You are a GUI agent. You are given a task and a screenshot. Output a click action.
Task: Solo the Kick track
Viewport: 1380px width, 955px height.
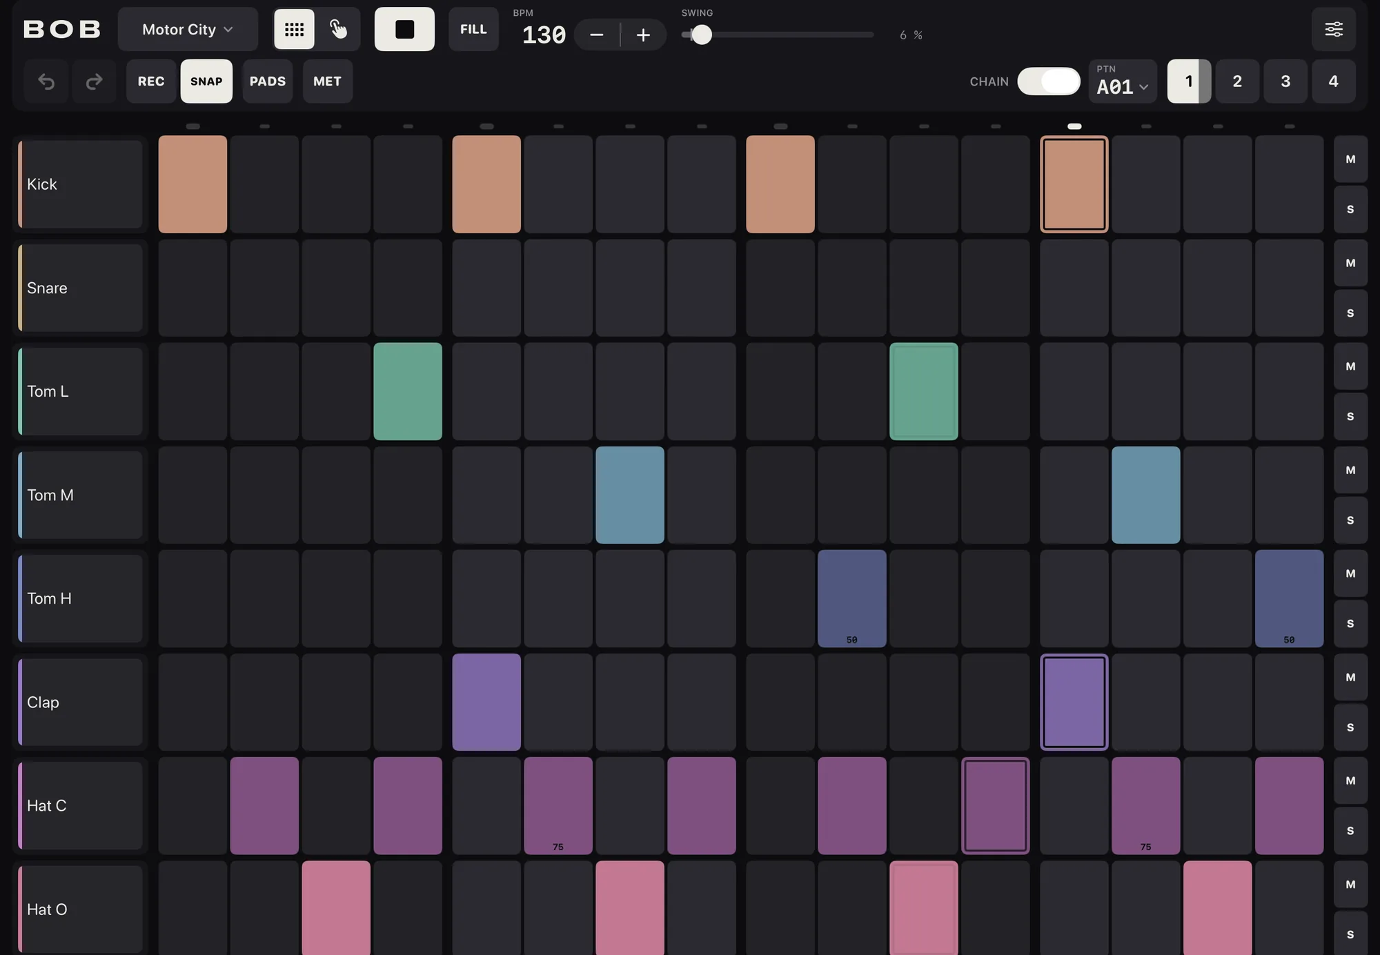point(1350,209)
